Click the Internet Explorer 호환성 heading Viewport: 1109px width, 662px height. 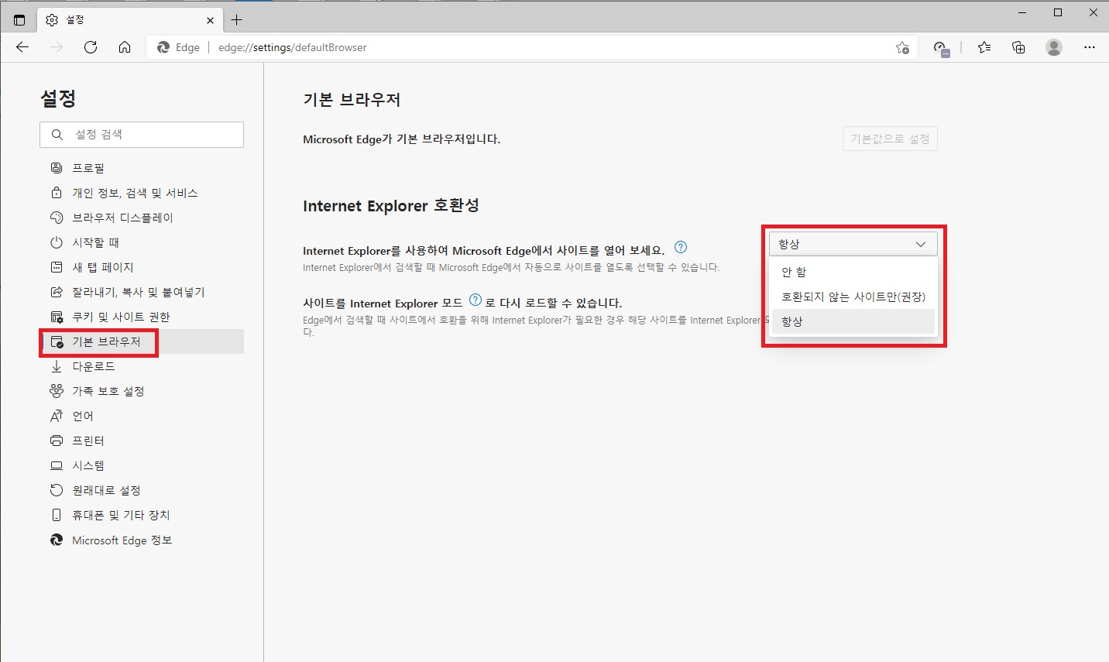(391, 206)
